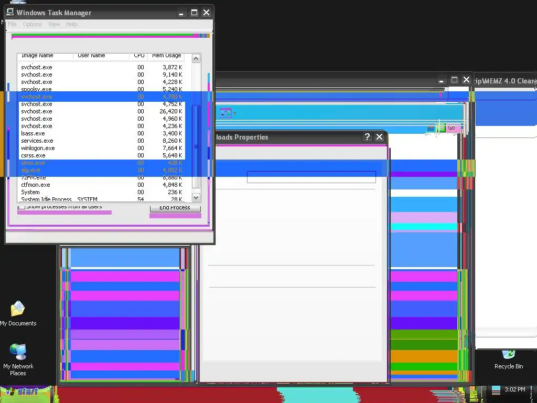
Task: Select svchost.exe using 4,752 K memory
Action: pos(102,104)
